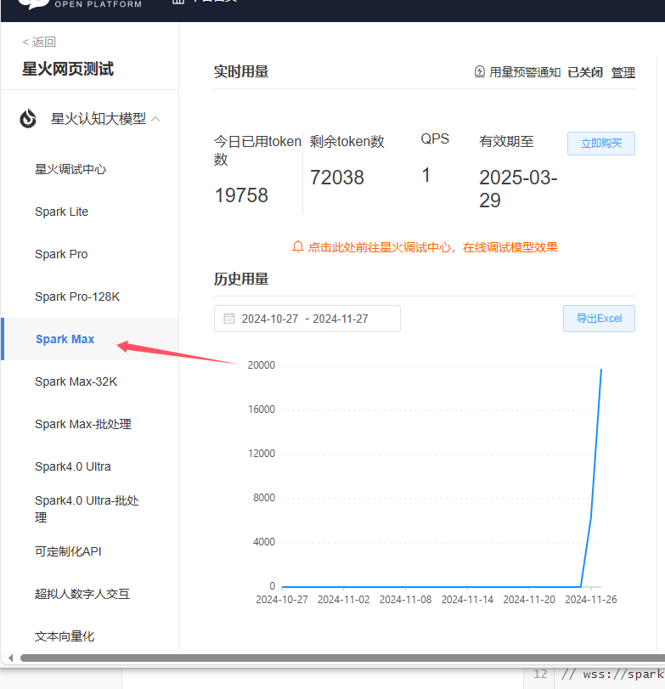Click the 已关闭 alert status text
665x689 pixels.
click(x=585, y=72)
